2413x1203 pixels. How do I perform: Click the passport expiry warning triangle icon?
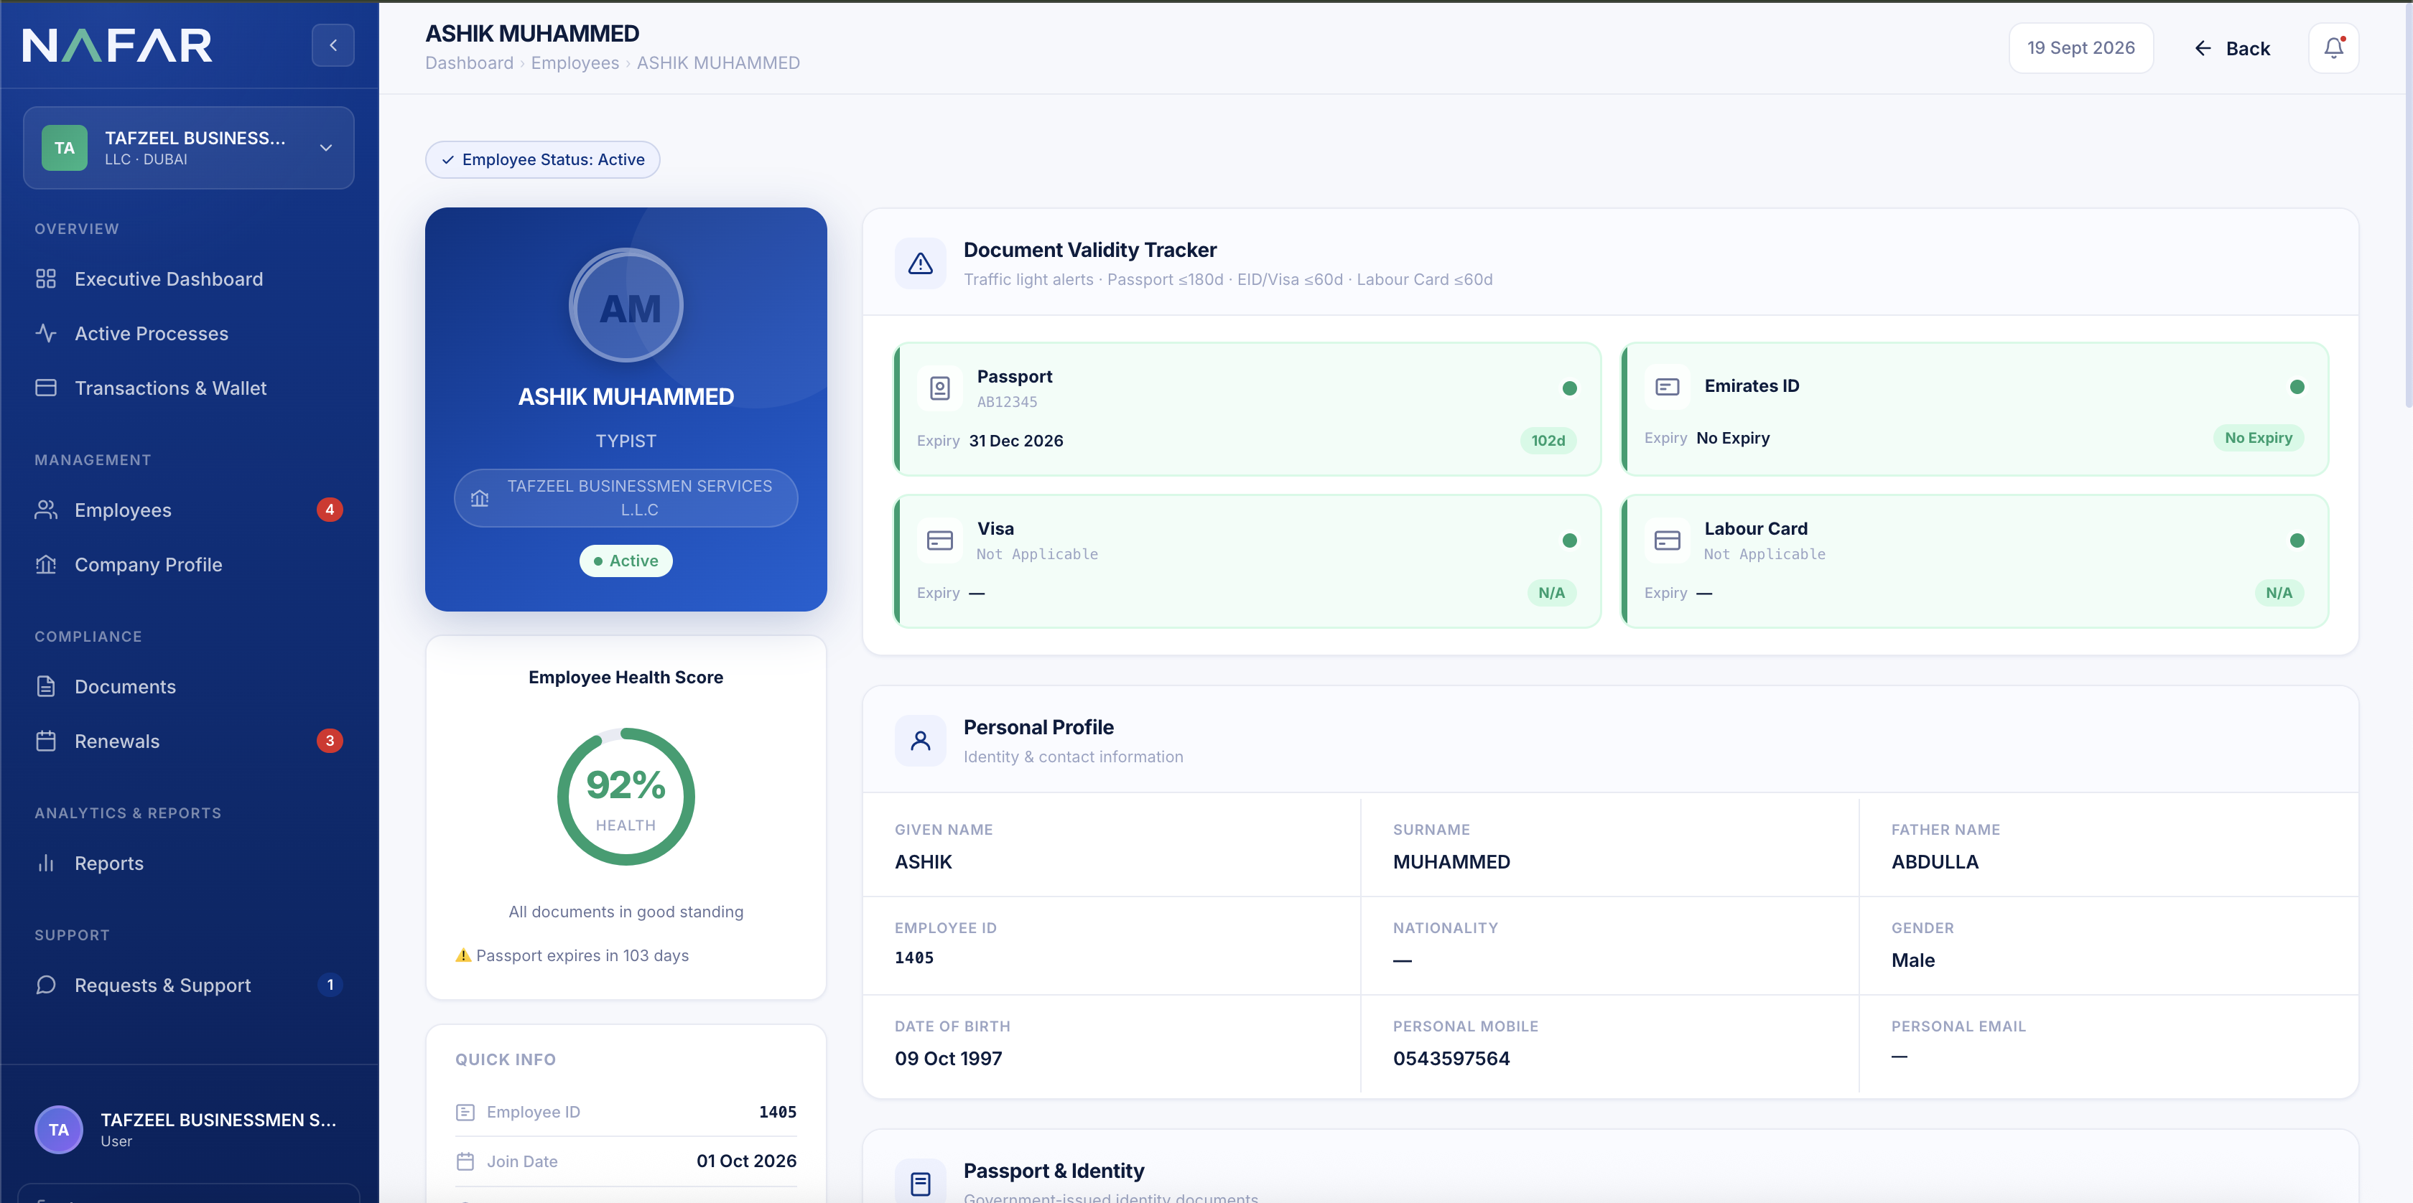tap(462, 955)
